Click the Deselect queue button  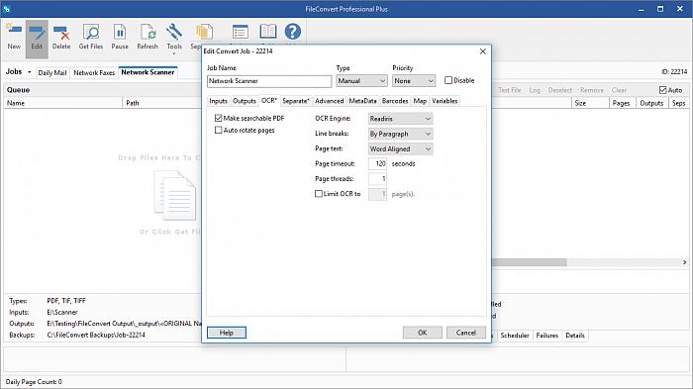tap(560, 90)
